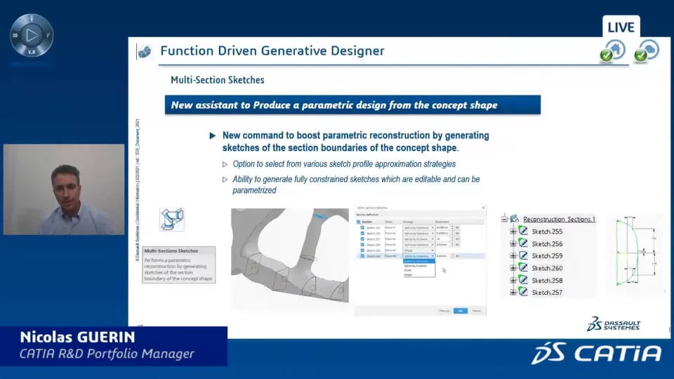Click the 3D concept shape model image
This screenshot has height=379, width=674.
(x=290, y=255)
